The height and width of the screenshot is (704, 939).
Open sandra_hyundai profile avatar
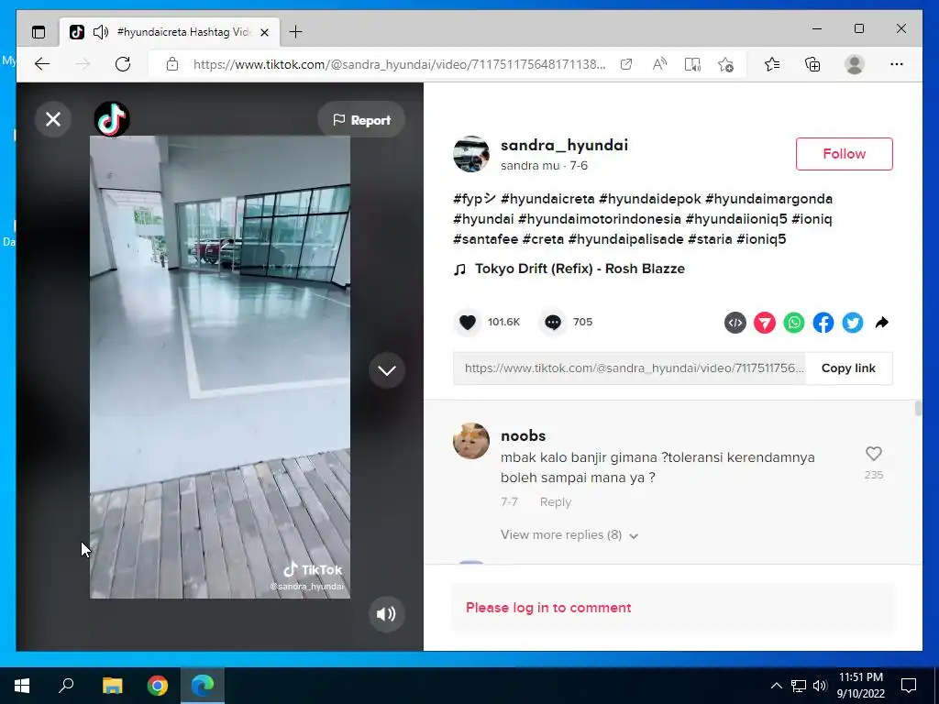pos(471,154)
